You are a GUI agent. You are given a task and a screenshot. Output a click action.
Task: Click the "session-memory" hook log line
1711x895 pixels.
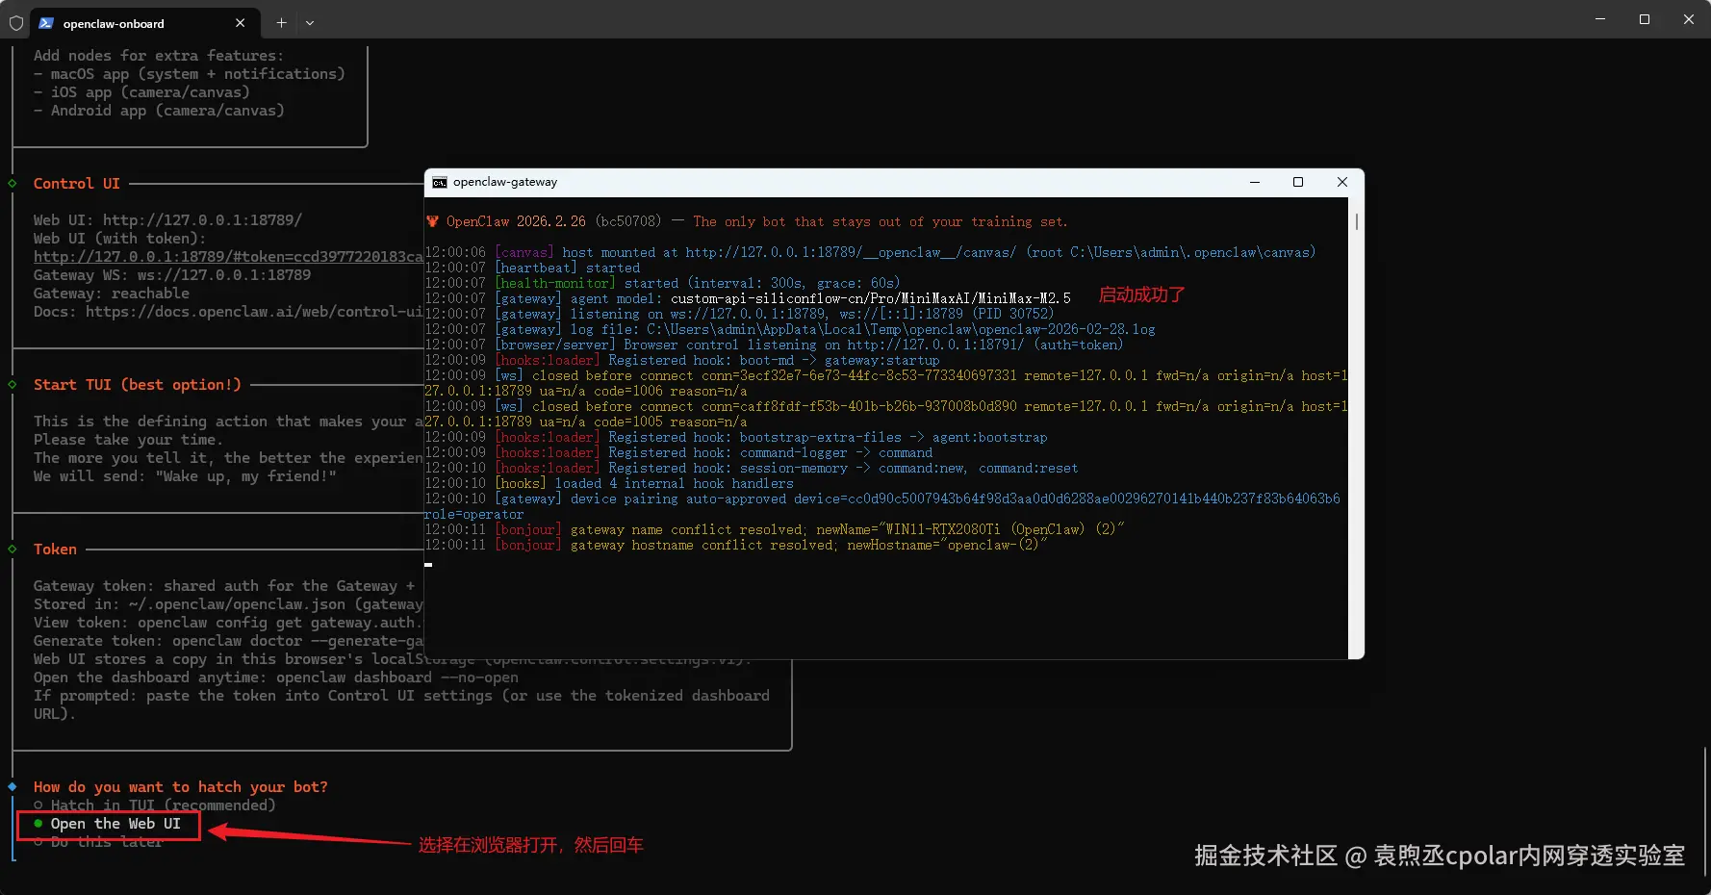(x=752, y=468)
